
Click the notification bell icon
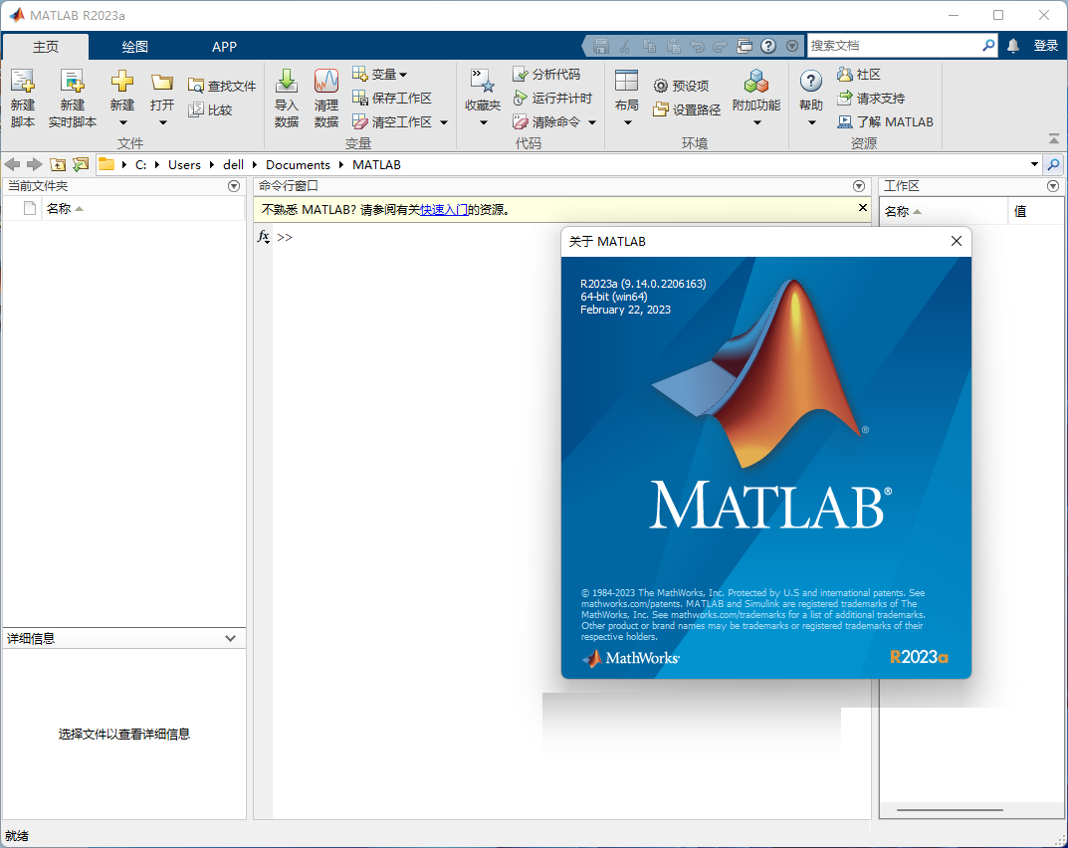point(1013,45)
